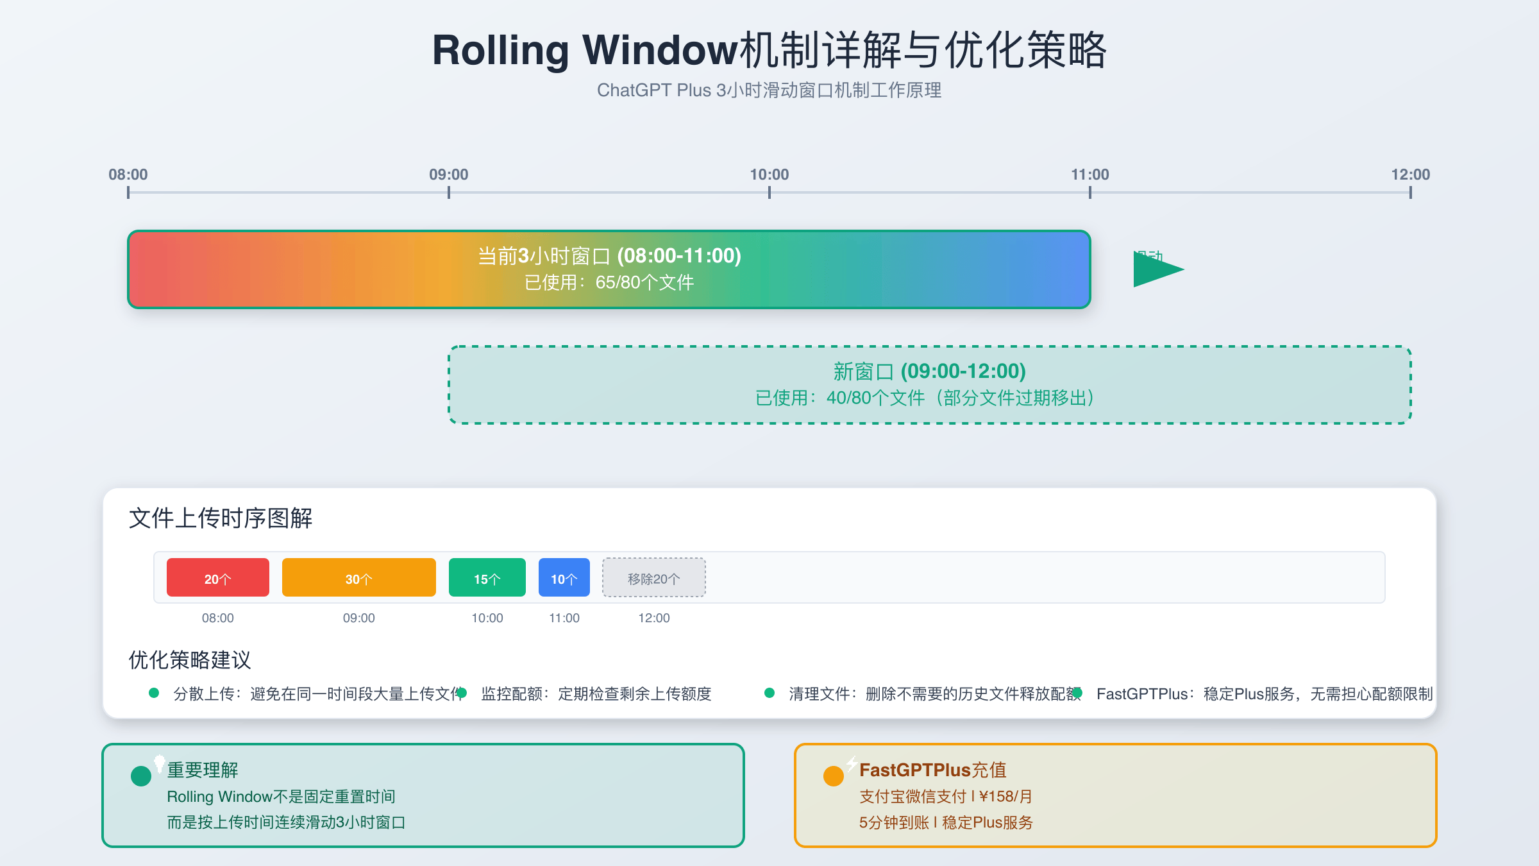The width and height of the screenshot is (1539, 866).
Task: Click the green sliding arrow icon
Action: (x=1158, y=269)
